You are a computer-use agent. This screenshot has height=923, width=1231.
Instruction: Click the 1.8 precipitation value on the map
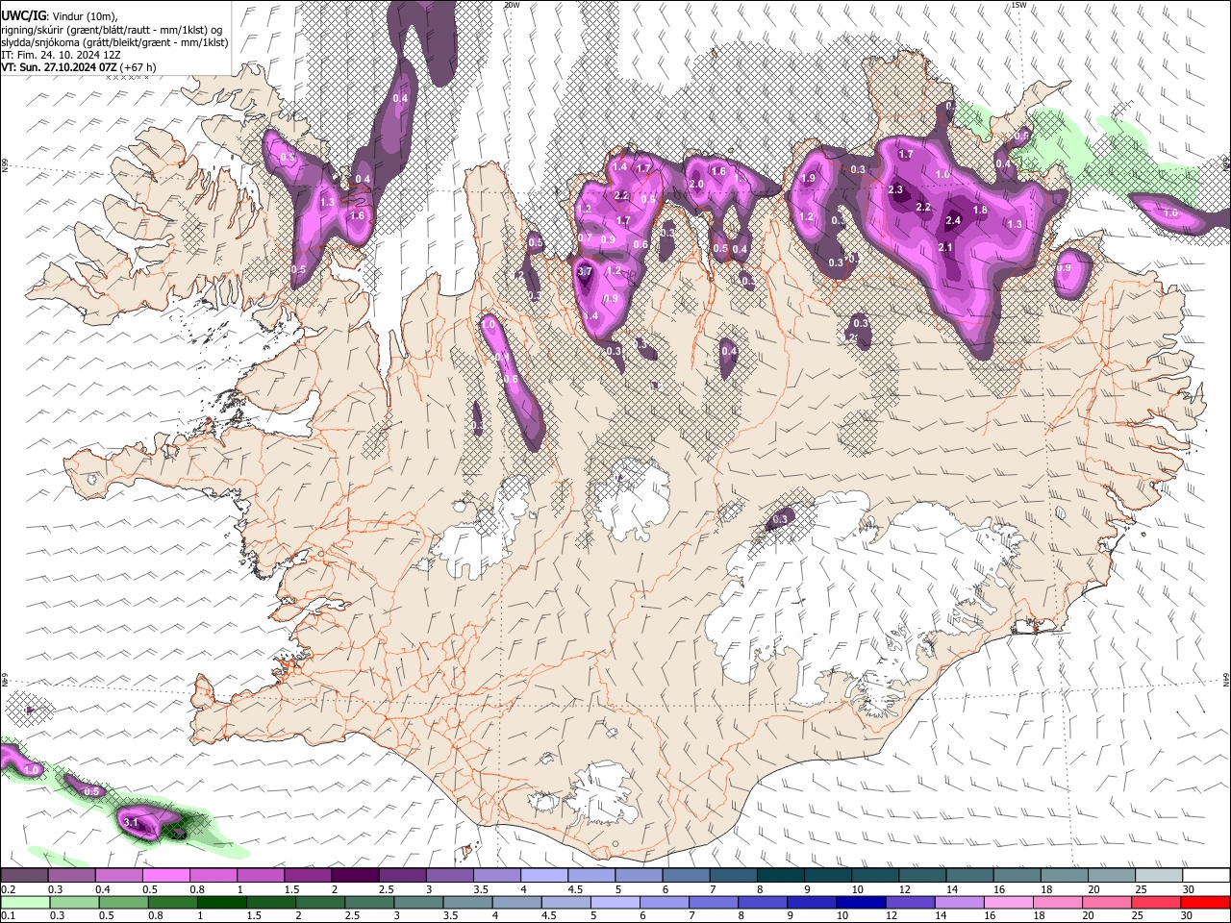[980, 211]
